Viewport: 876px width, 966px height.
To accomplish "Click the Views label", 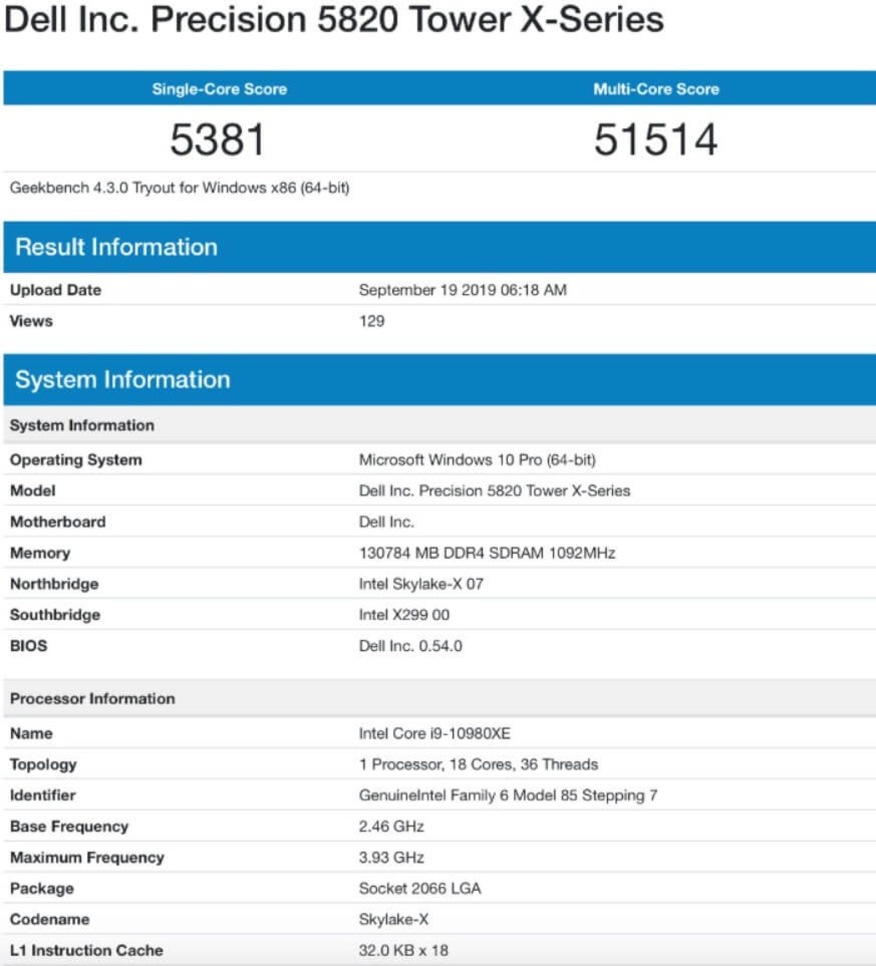I will (31, 321).
